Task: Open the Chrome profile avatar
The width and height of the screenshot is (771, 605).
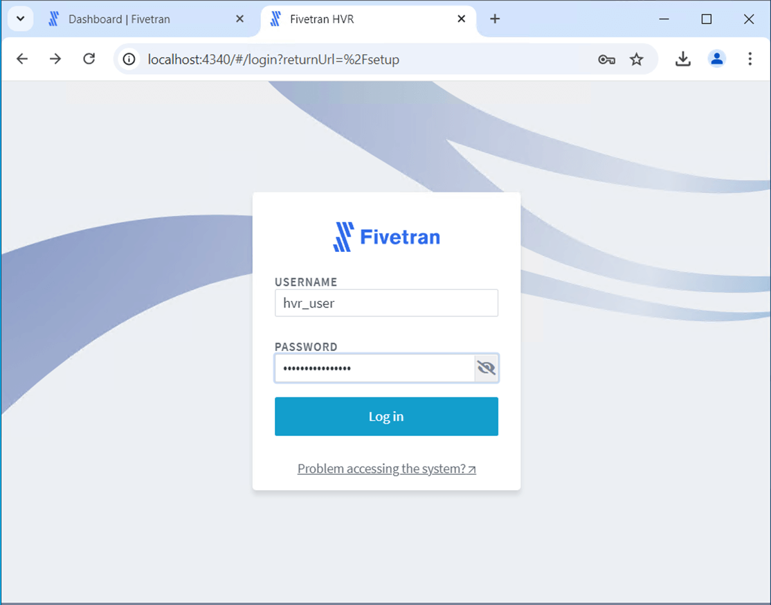Action: pos(717,59)
